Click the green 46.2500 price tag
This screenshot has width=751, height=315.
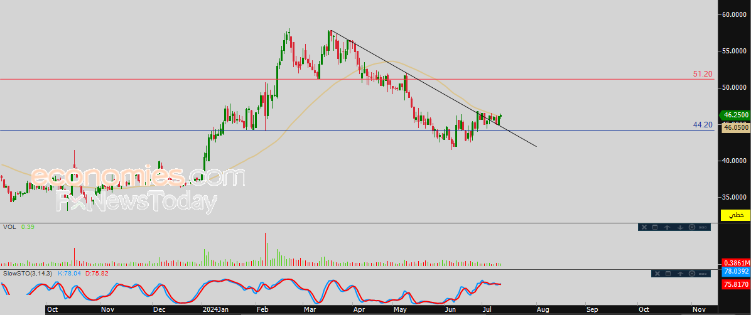[x=736, y=115]
